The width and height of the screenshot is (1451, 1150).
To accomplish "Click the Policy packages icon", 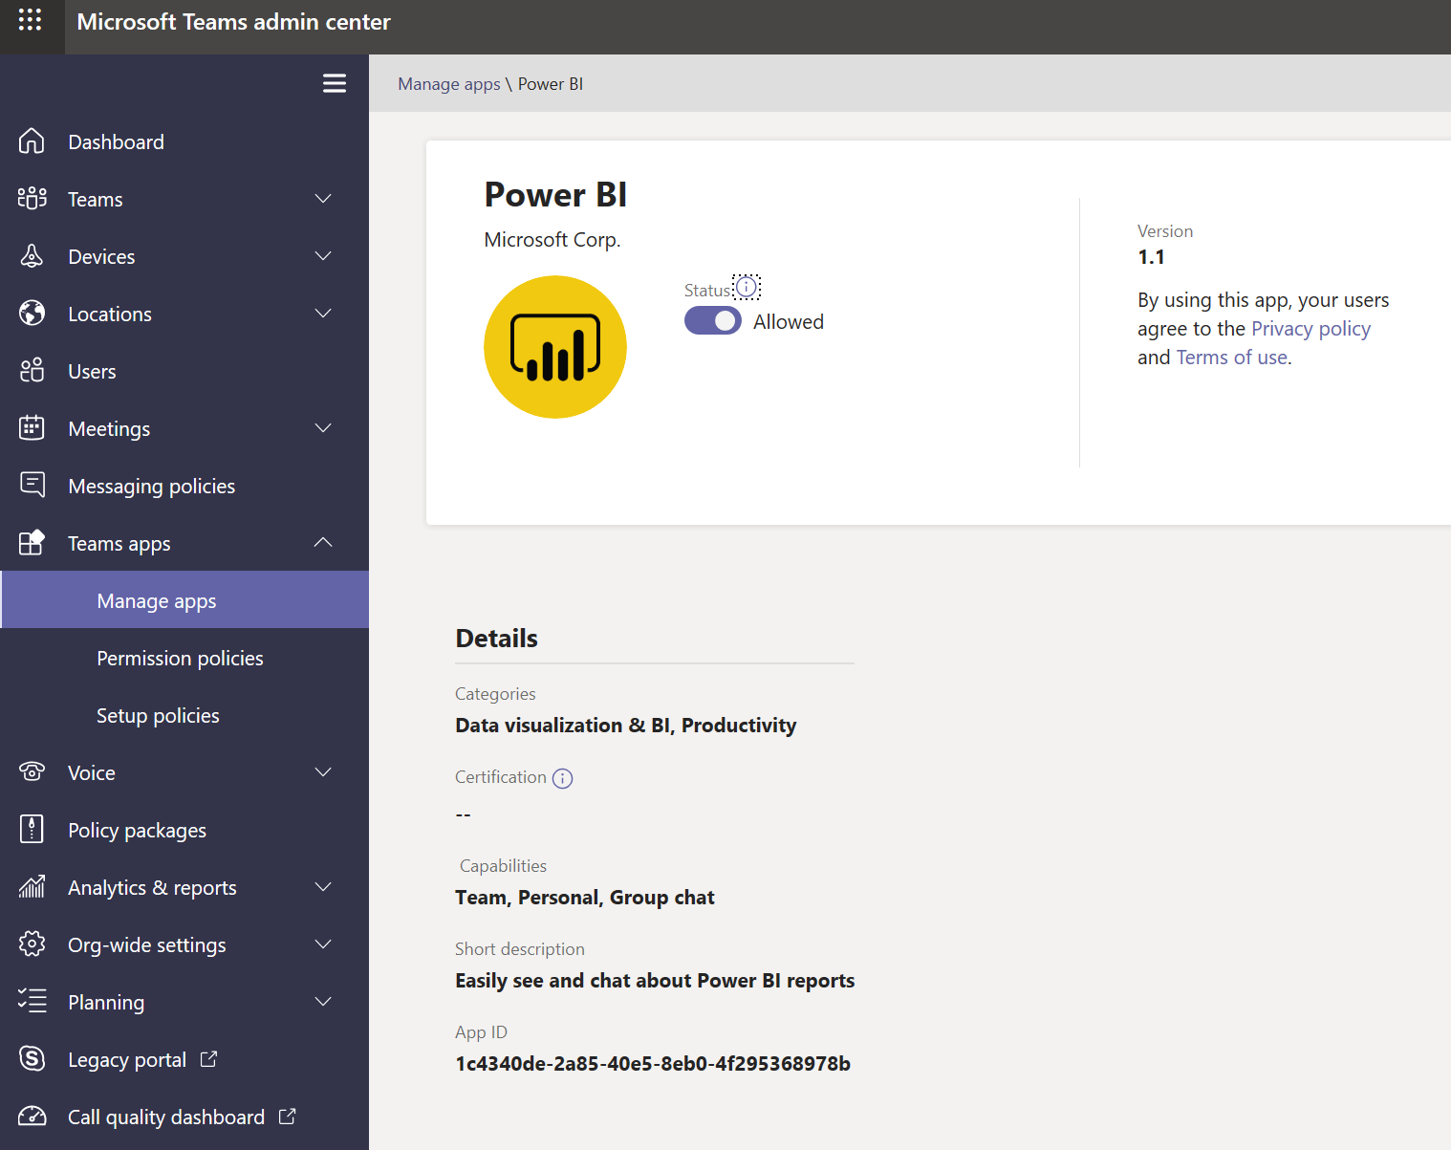I will pyautogui.click(x=32, y=830).
